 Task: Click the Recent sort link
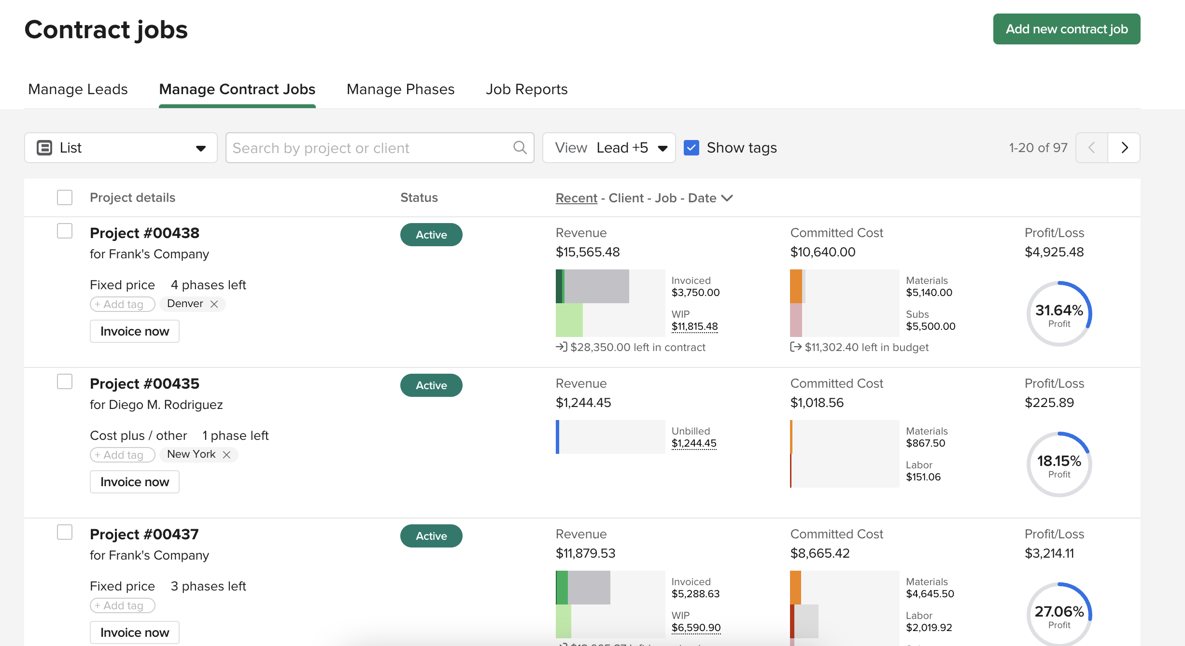click(x=577, y=198)
